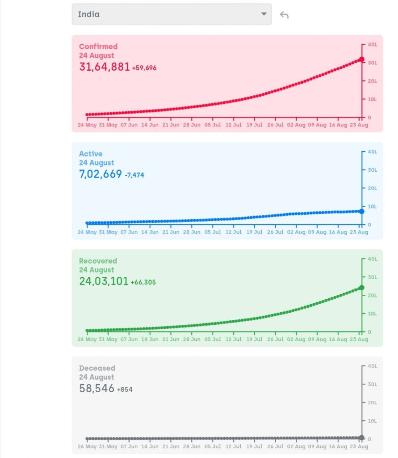This screenshot has height=458, width=398.
Task: Click the -7,474 active daily change
Action: point(134,175)
